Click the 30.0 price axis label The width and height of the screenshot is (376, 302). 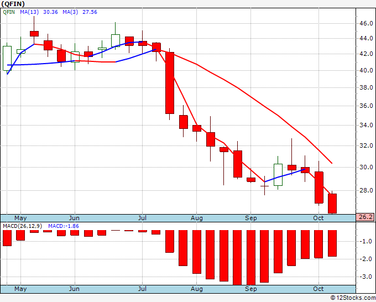point(366,167)
